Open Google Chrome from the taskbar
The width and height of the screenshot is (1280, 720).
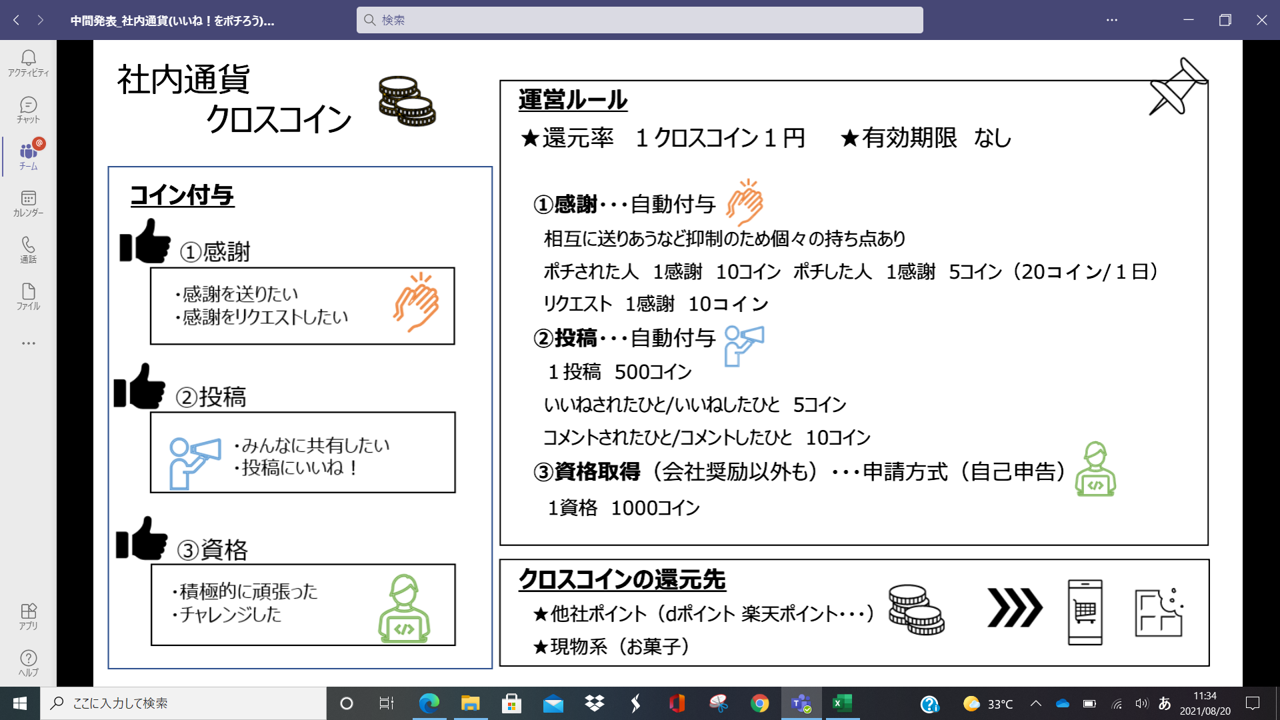759,703
